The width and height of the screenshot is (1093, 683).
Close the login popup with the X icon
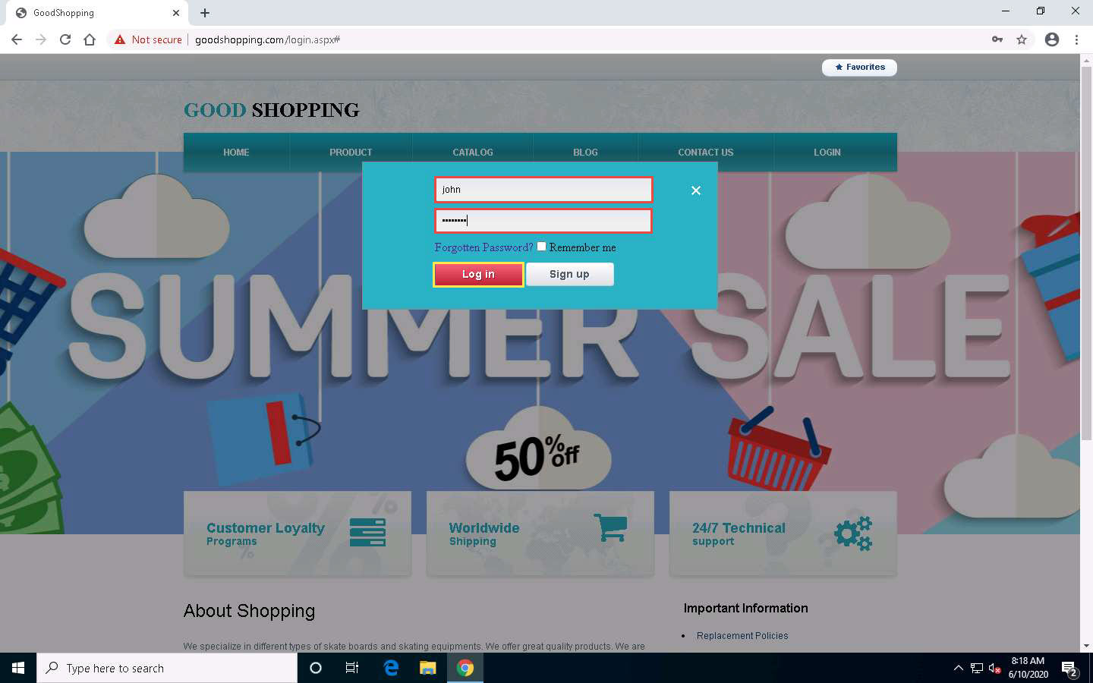[695, 190]
